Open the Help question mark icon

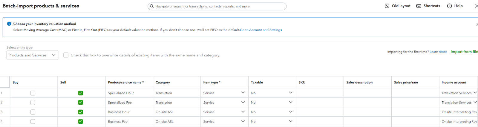(449, 6)
